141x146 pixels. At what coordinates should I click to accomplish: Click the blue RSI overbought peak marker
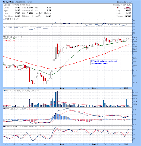click(x=56, y=23)
